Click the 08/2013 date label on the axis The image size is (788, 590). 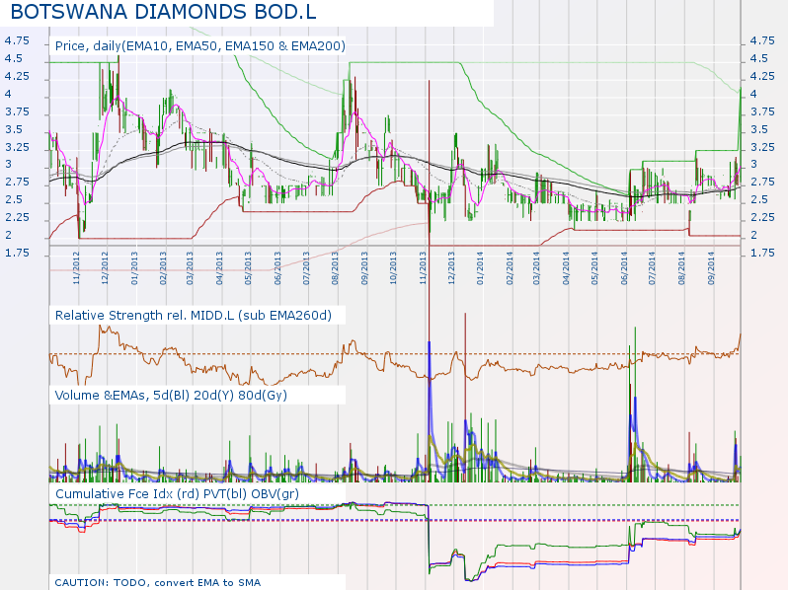coord(336,268)
